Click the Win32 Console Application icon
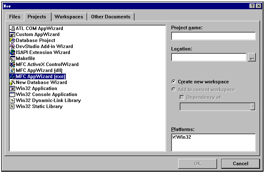This screenshot has width=265, height=173. (x=12, y=94)
